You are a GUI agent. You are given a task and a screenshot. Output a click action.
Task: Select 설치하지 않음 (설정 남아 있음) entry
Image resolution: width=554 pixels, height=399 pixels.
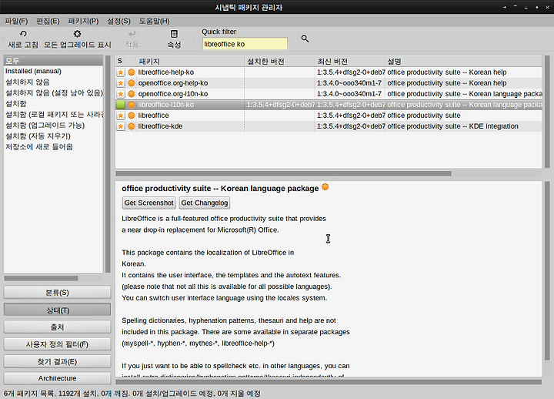[53, 93]
